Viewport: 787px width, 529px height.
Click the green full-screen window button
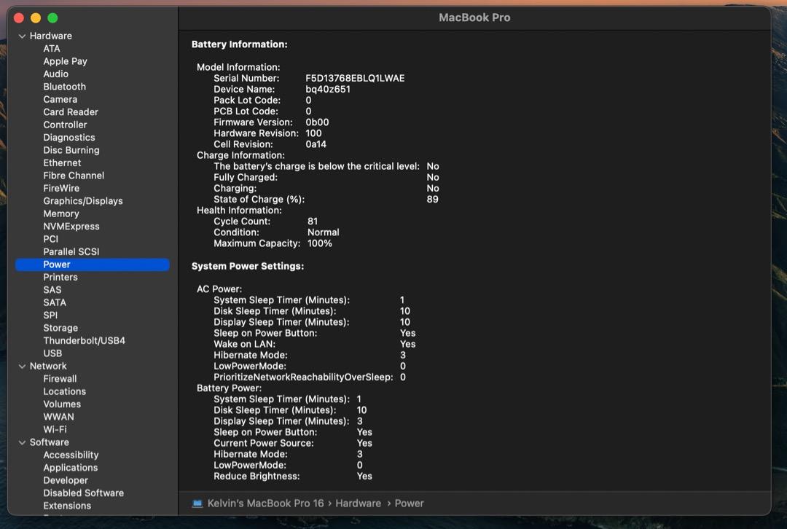pyautogui.click(x=52, y=18)
